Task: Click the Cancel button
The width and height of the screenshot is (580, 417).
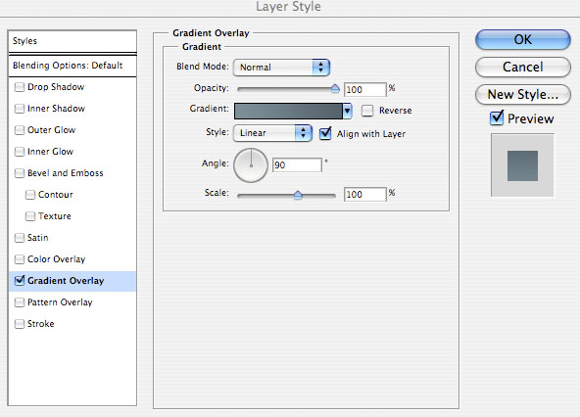Action: (x=522, y=67)
